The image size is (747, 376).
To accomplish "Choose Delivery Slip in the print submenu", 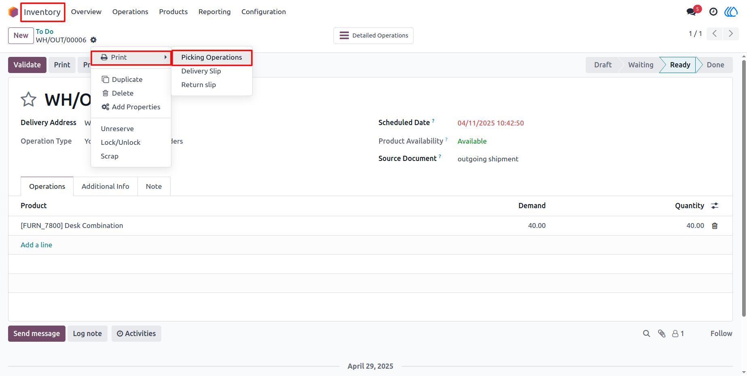I will [x=201, y=71].
